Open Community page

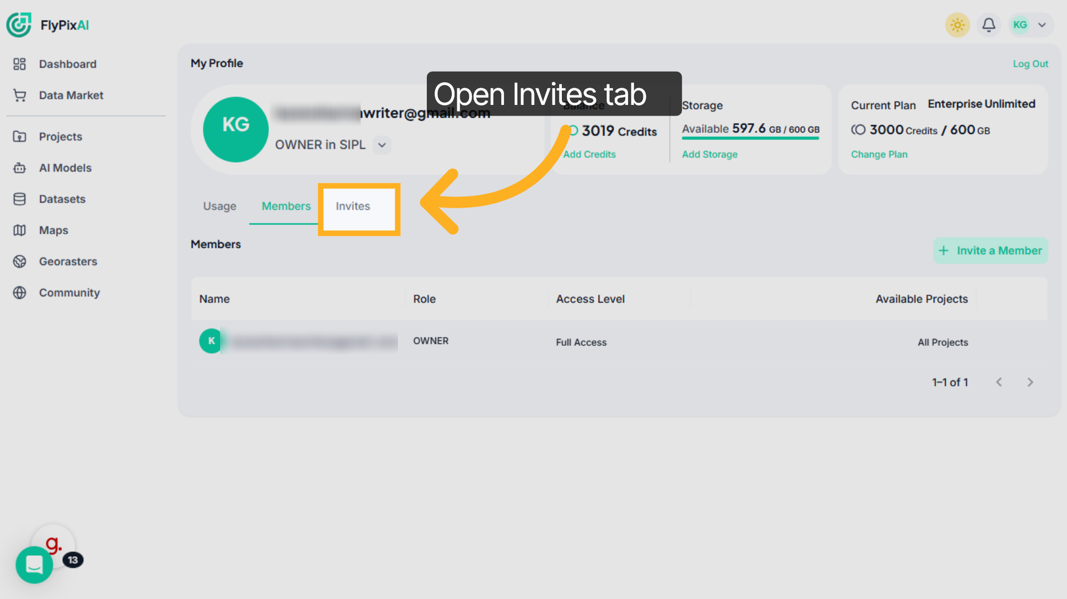(69, 293)
